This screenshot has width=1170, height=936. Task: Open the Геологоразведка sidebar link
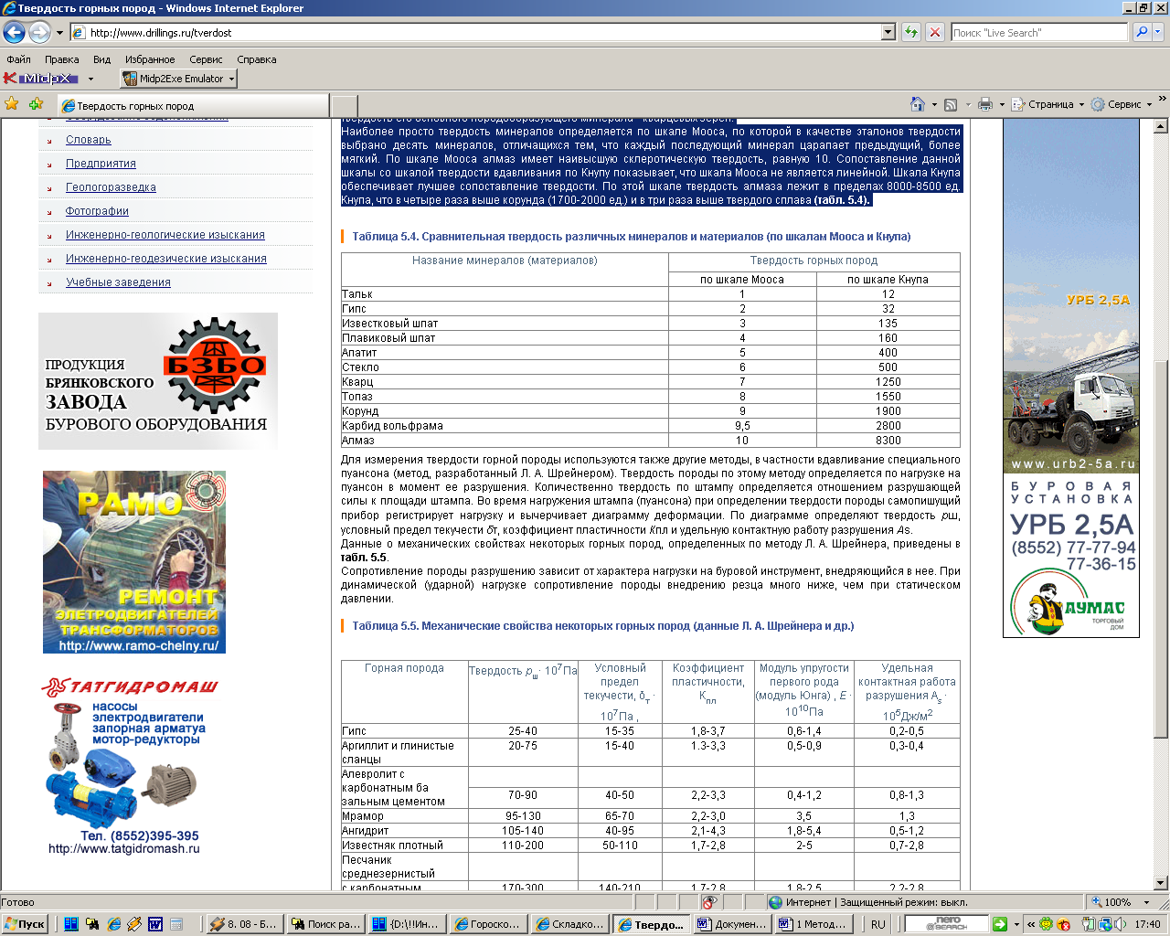(x=111, y=187)
